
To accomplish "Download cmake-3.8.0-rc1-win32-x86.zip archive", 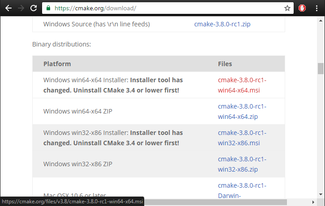I will tap(242, 164).
